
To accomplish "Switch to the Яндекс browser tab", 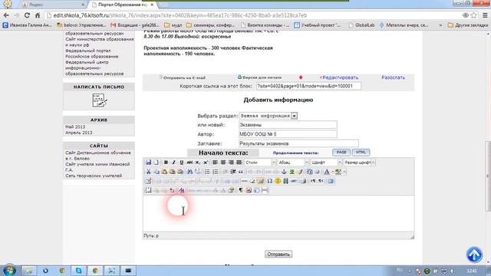I will pos(53,5).
